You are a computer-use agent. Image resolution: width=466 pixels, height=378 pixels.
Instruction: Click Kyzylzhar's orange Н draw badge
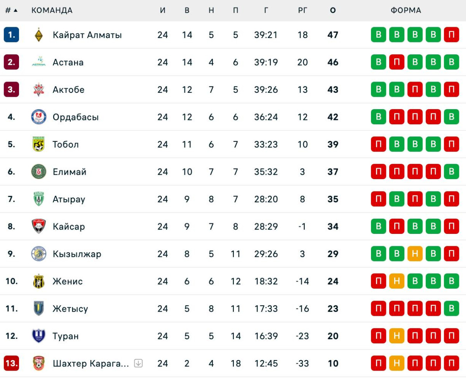click(x=415, y=254)
